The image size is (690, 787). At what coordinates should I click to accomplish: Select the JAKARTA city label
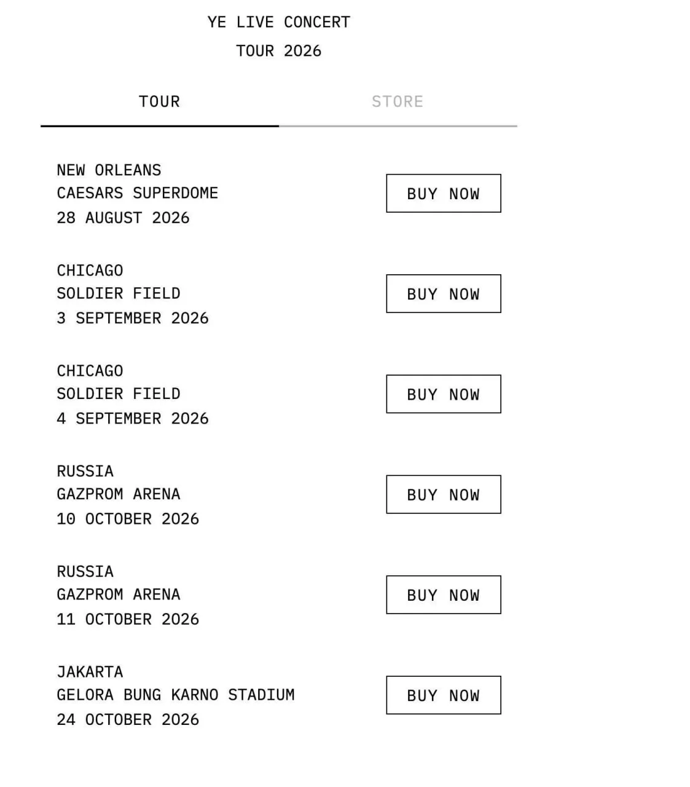pyautogui.click(x=90, y=672)
